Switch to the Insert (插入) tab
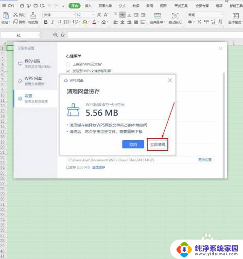Screen dimensions: 243x259 click(88, 6)
